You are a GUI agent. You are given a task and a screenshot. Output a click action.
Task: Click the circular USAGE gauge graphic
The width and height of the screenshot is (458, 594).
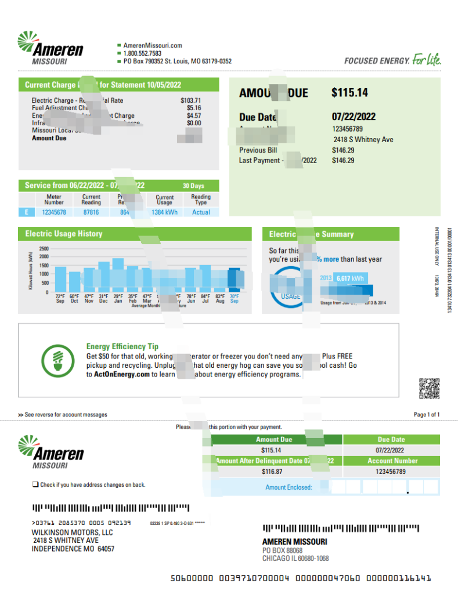[x=290, y=287]
